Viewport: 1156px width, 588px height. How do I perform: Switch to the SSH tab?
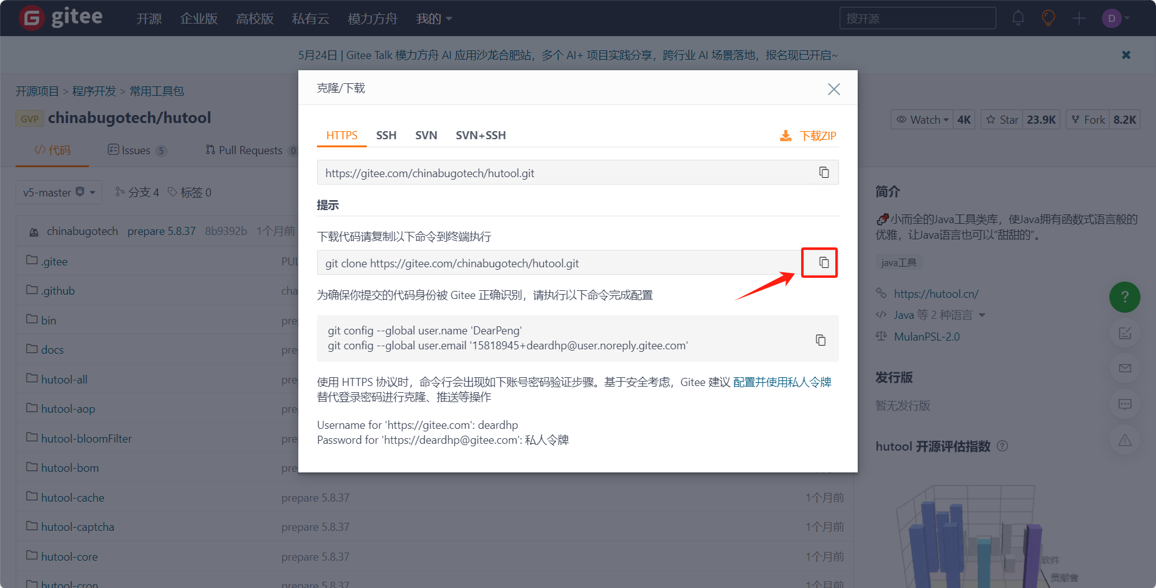386,135
